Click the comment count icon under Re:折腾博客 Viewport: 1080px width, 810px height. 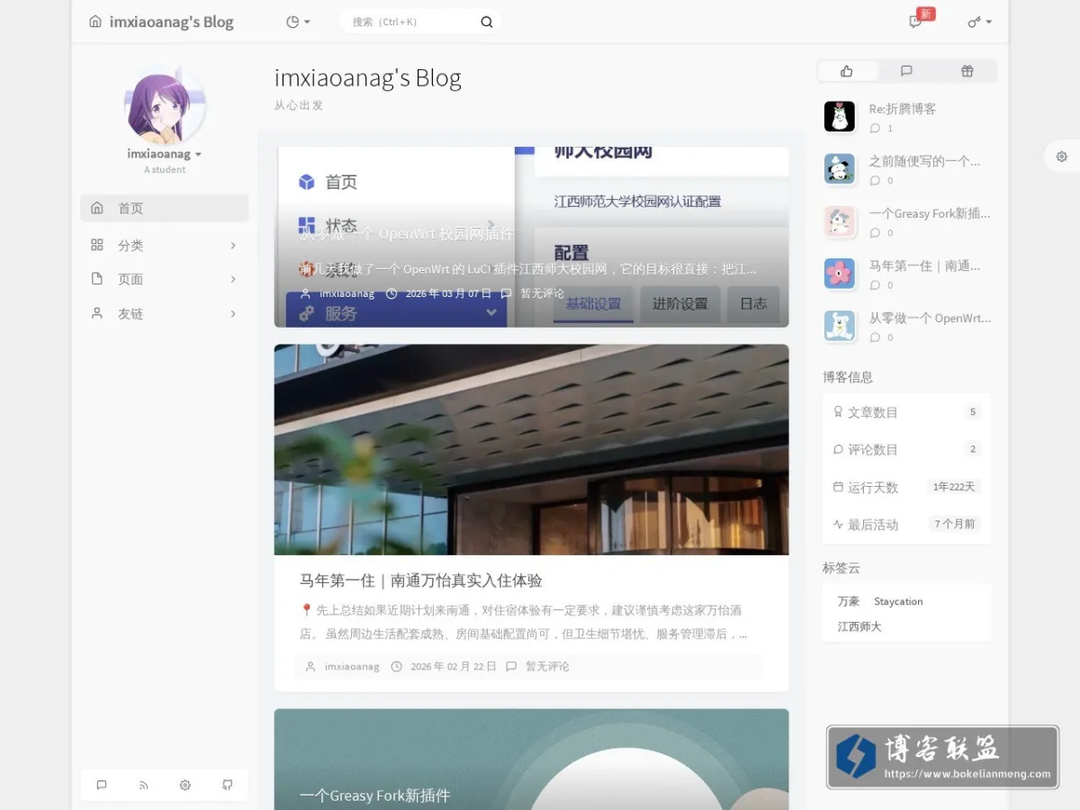[875, 129]
